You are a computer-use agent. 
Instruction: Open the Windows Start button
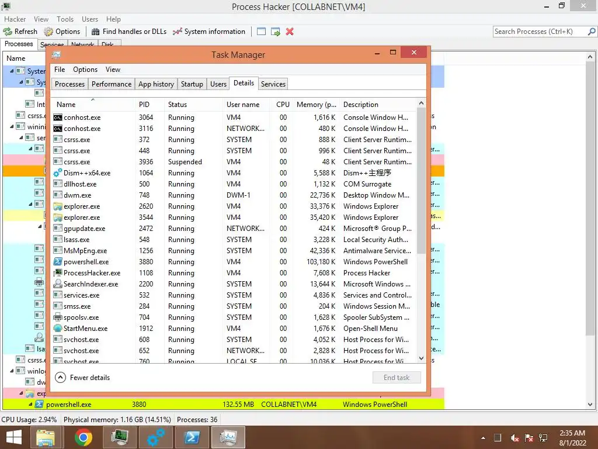click(x=14, y=437)
